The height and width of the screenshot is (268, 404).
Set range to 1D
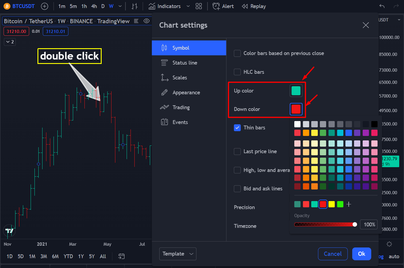(x=10, y=256)
